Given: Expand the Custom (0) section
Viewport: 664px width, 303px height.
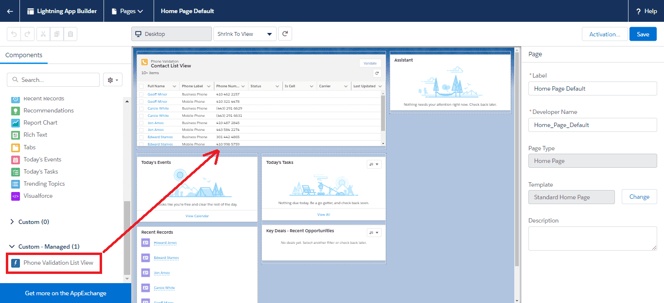Looking at the screenshot, I should click(x=12, y=222).
